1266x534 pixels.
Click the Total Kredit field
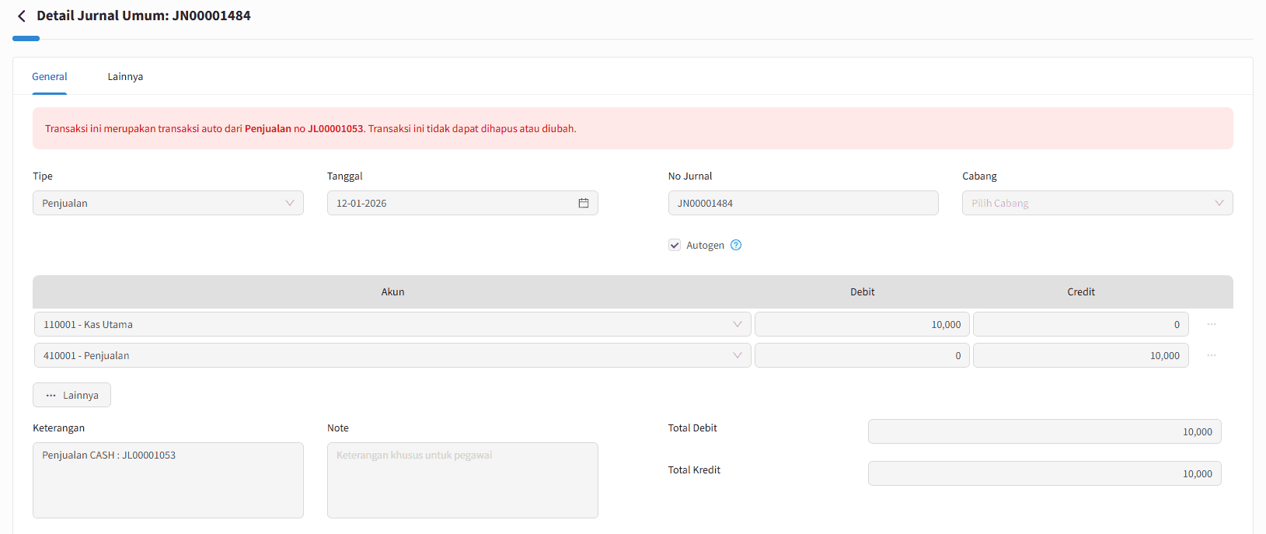point(1044,473)
